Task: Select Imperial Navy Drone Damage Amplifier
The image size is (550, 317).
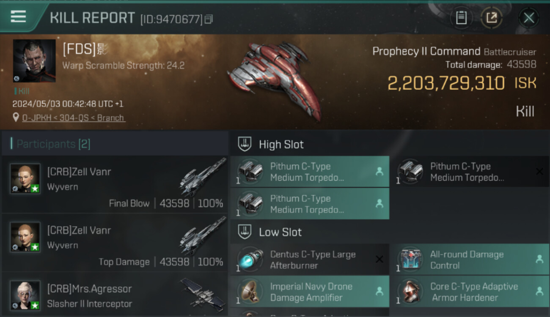Action: coord(310,292)
